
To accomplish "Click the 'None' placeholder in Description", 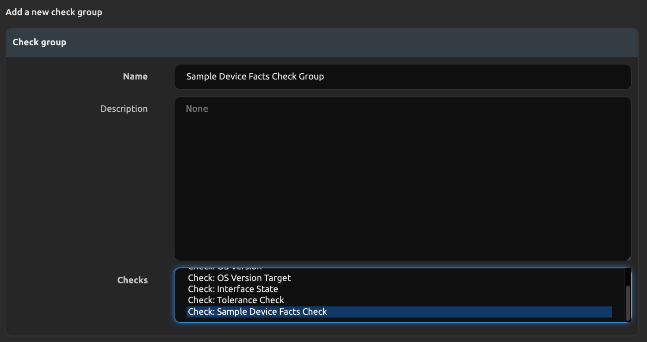I will (x=197, y=109).
